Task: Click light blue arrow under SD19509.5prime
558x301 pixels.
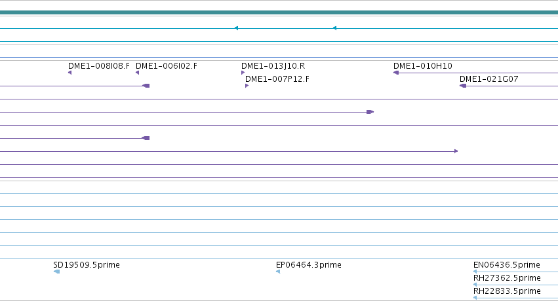Action: point(56,272)
